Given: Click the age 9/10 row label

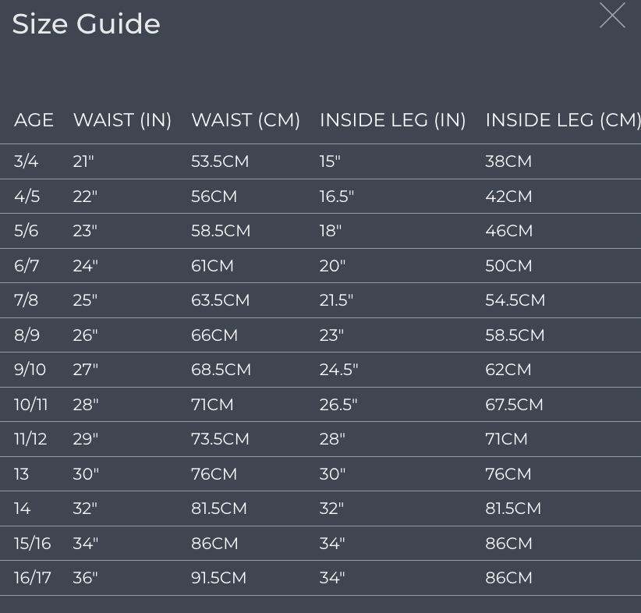Looking at the screenshot, I should (30, 370).
